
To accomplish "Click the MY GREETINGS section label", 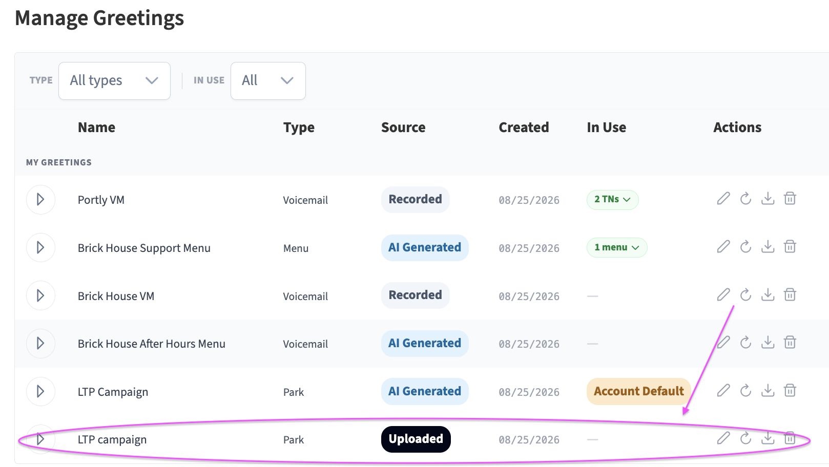I will [x=59, y=162].
